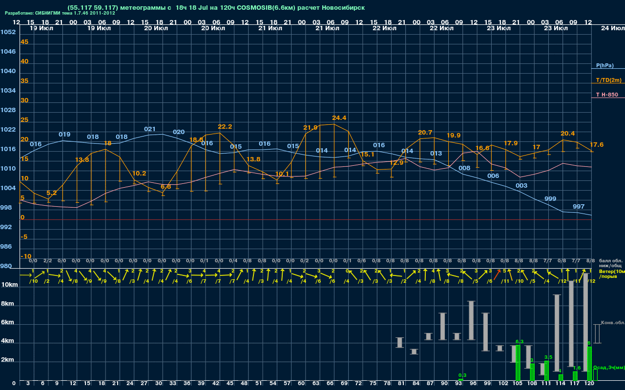625x390 pixels.
Task: Click the meteogram title mentioning COSMOSIB Новосибирск
Action: [216, 8]
